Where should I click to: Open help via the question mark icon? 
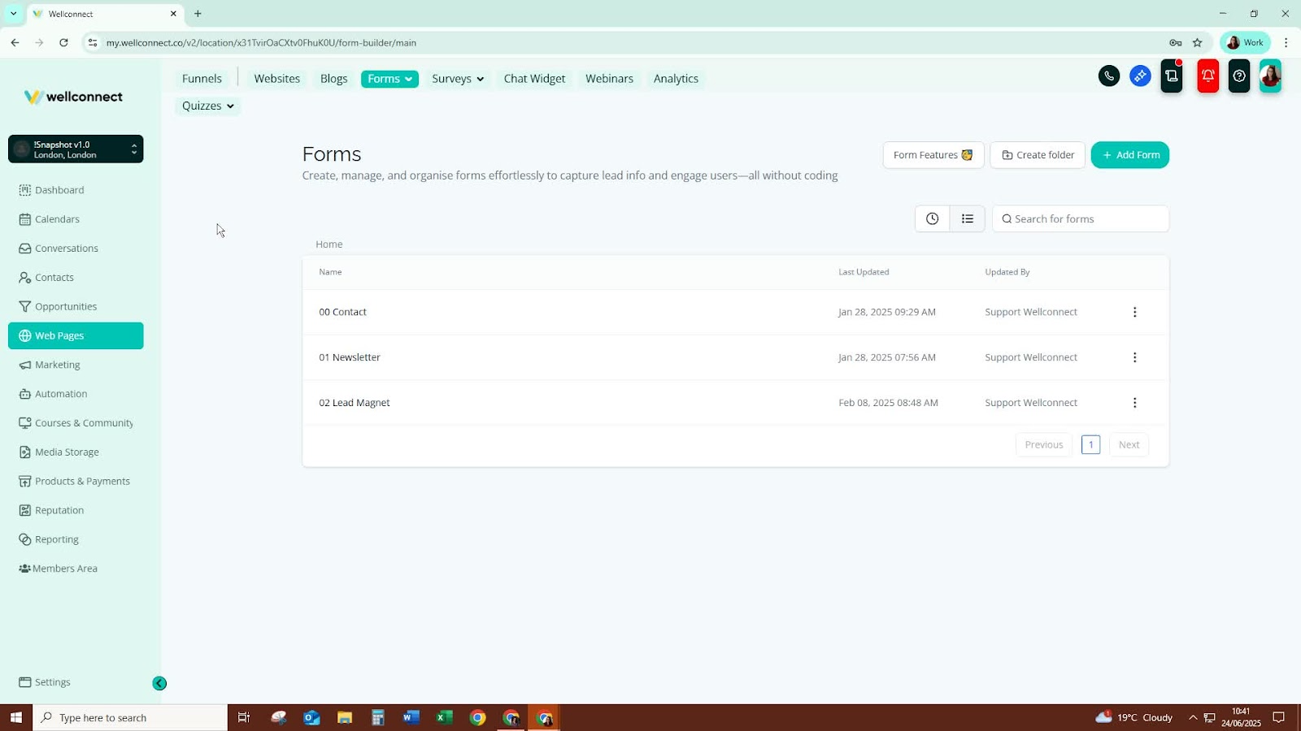[1239, 76]
